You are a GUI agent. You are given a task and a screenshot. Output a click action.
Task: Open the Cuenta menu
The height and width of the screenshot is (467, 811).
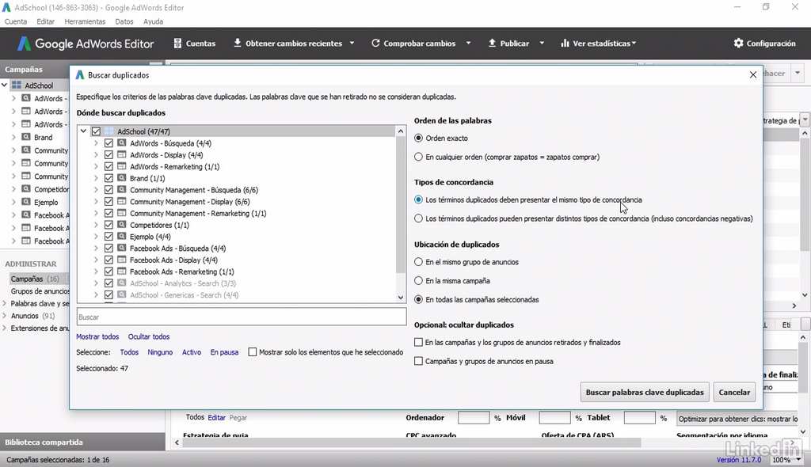pyautogui.click(x=16, y=21)
